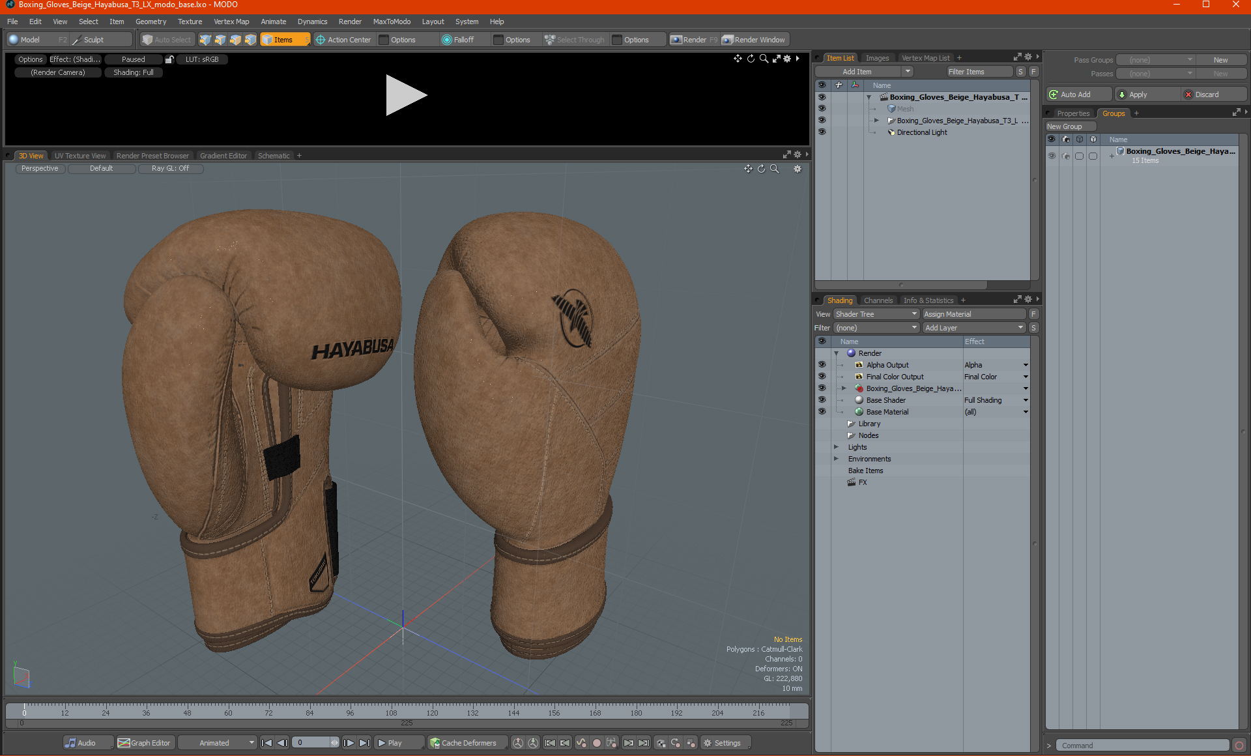Pan 3D viewport with move icon
This screenshot has height=756, width=1251.
coord(748,169)
